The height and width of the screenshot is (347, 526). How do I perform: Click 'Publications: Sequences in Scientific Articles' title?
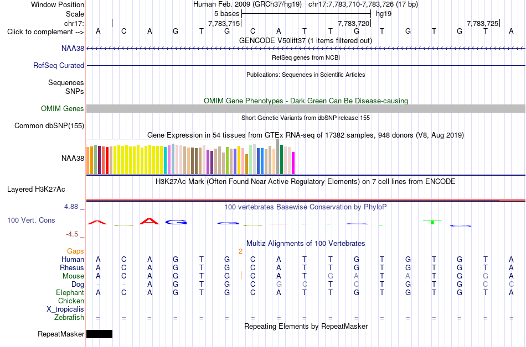pos(306,75)
